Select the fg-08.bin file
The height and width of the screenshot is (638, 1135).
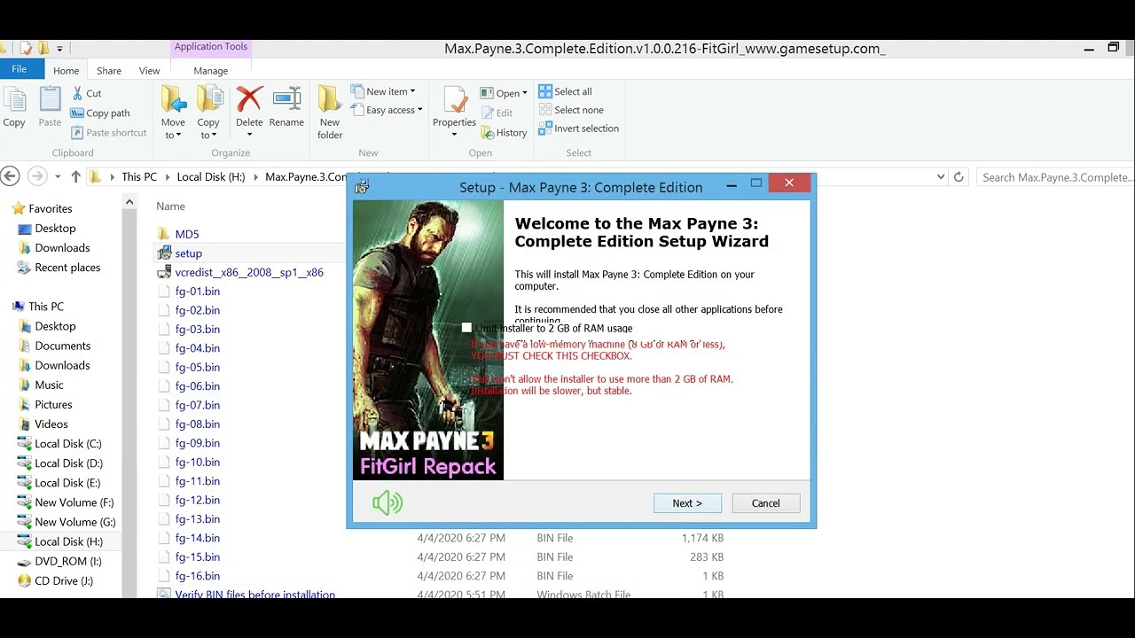[198, 424]
